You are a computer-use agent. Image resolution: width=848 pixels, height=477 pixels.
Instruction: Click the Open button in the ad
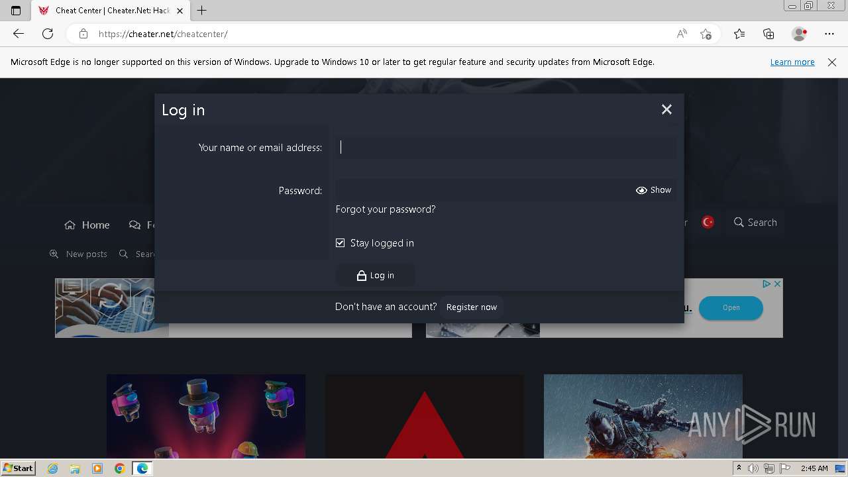[731, 308]
